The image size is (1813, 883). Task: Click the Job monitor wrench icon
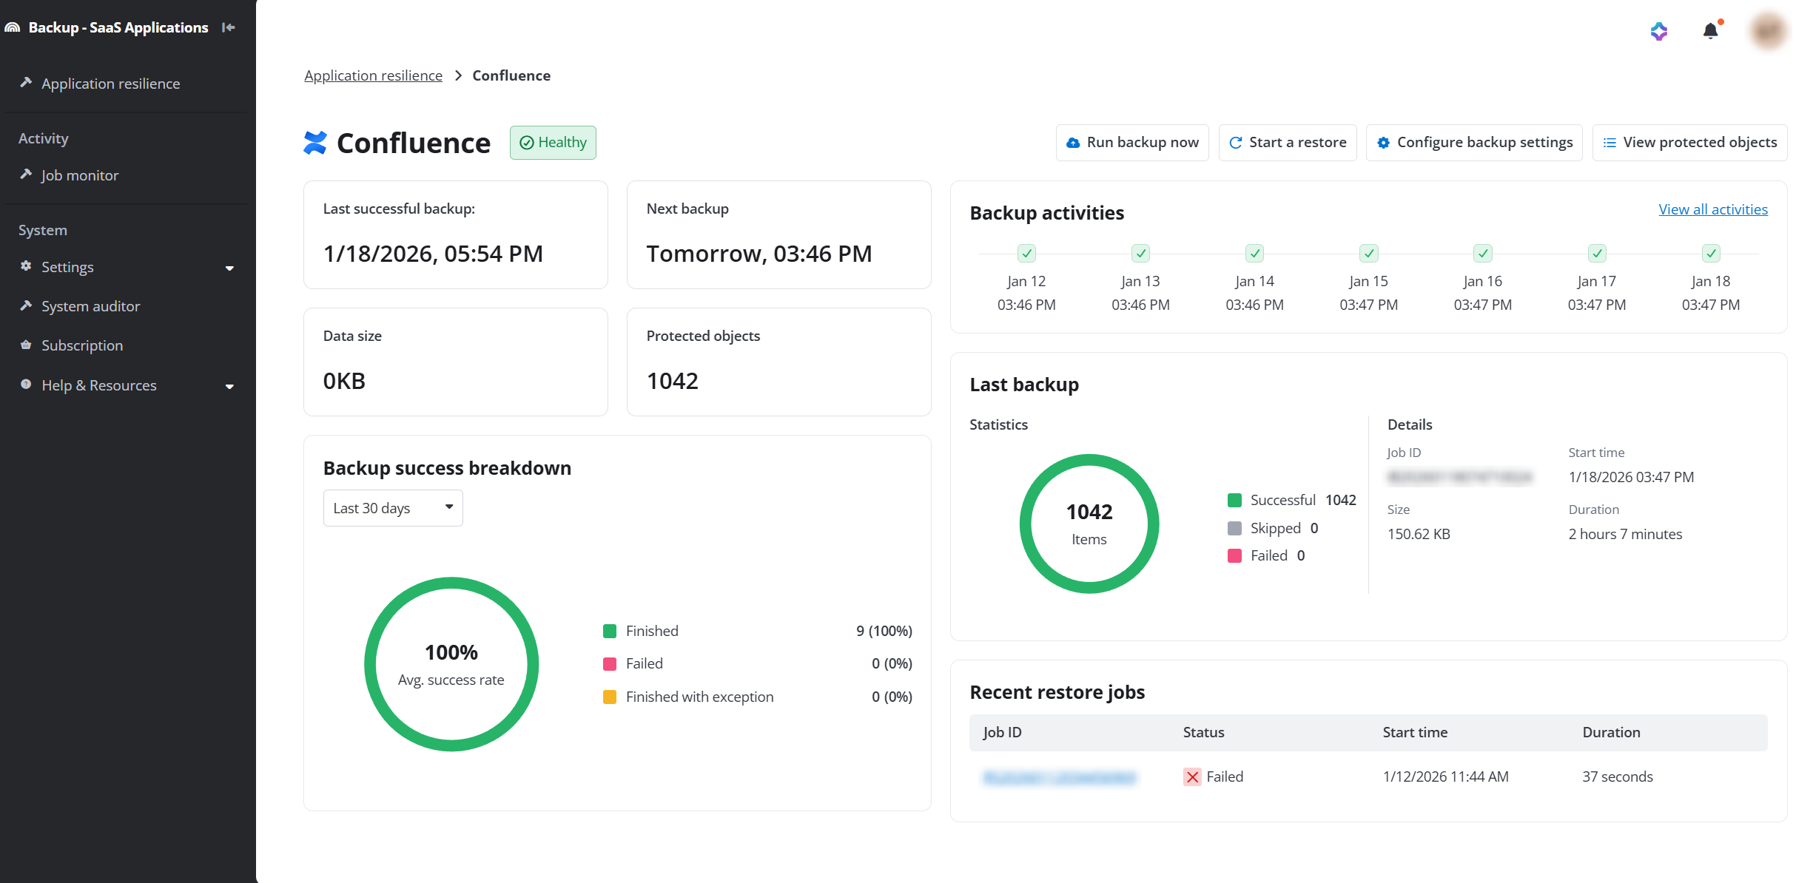pyautogui.click(x=26, y=174)
